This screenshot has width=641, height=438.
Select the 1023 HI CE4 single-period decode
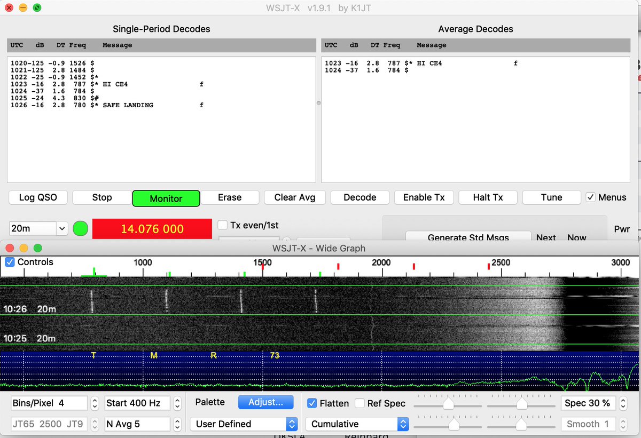[x=107, y=84]
